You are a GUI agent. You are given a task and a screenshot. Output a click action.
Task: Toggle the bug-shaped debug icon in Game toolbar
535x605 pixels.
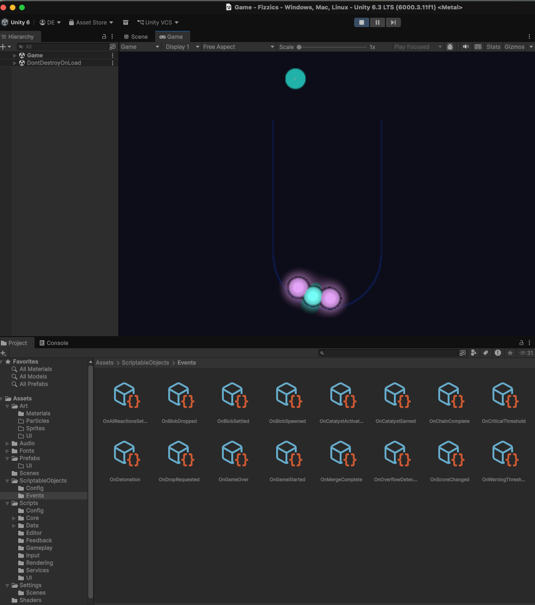[450, 47]
